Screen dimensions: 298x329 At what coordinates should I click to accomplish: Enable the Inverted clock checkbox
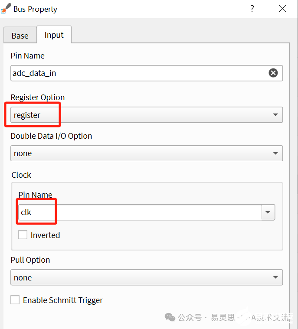coord(23,235)
